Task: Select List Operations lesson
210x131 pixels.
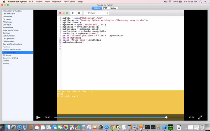Action: pyautogui.click(x=18, y=39)
